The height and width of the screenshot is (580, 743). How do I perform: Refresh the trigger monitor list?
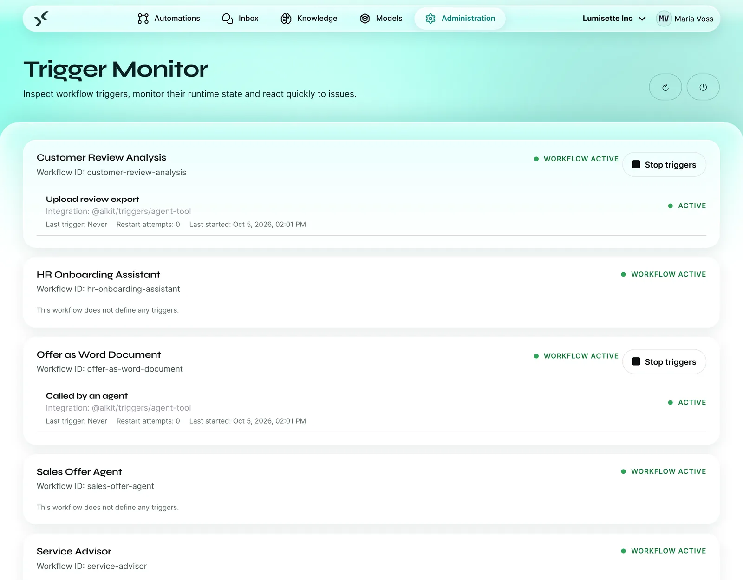(665, 87)
